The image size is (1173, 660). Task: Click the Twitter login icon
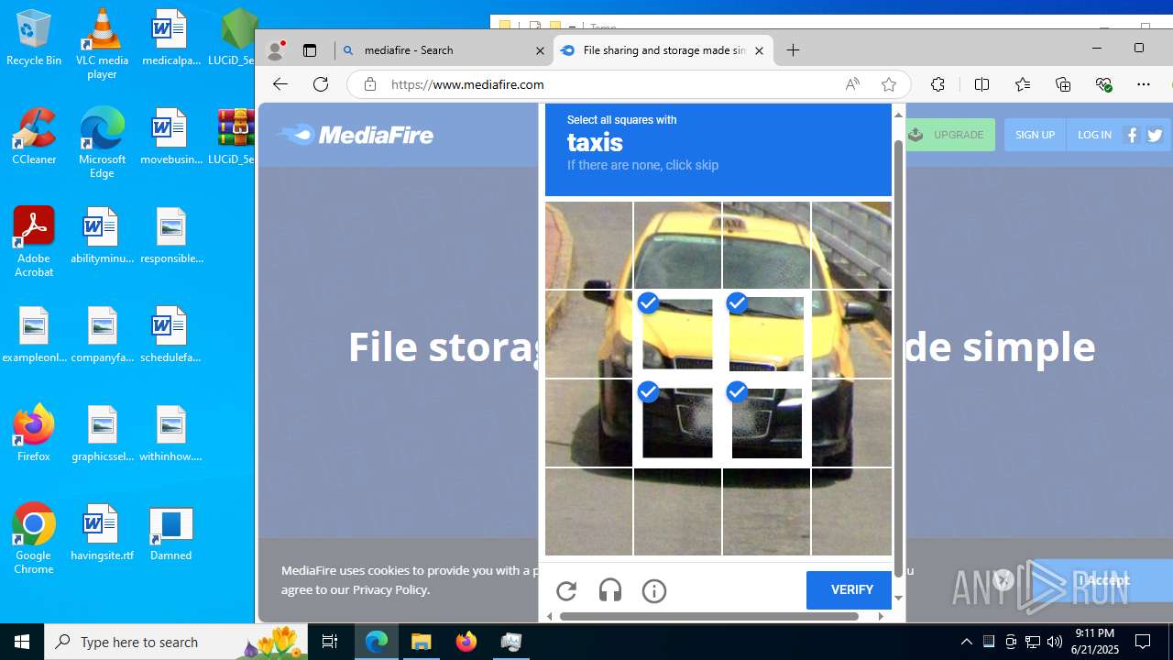(1155, 135)
